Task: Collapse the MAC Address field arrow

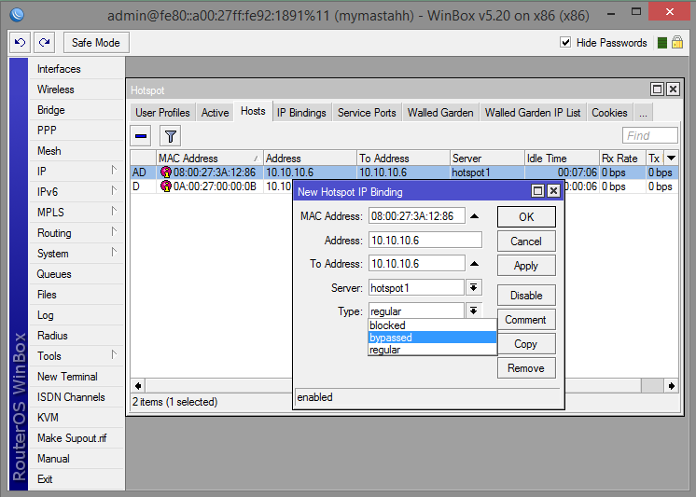Action: [x=474, y=216]
